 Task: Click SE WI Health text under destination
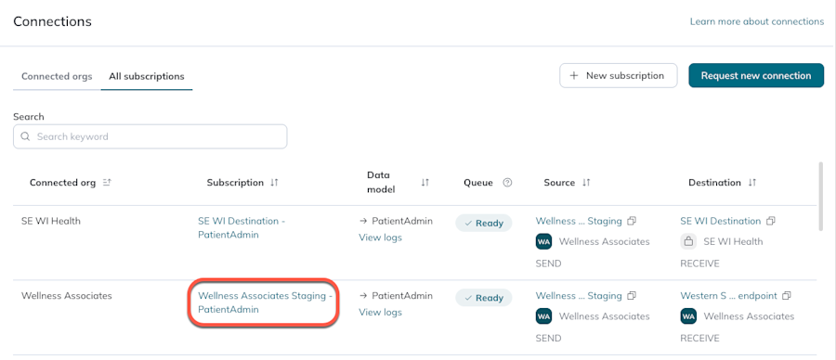(x=733, y=241)
